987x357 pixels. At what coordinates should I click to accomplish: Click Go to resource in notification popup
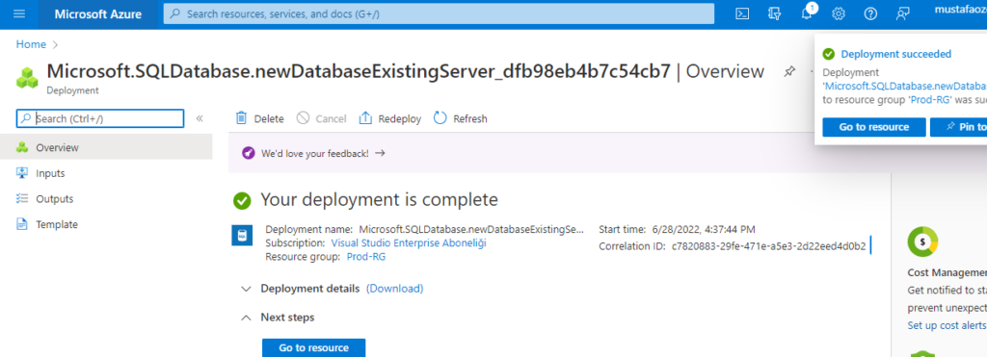tap(873, 127)
